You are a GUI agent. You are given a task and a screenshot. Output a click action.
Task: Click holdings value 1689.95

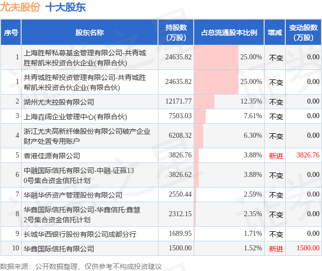click(x=180, y=233)
